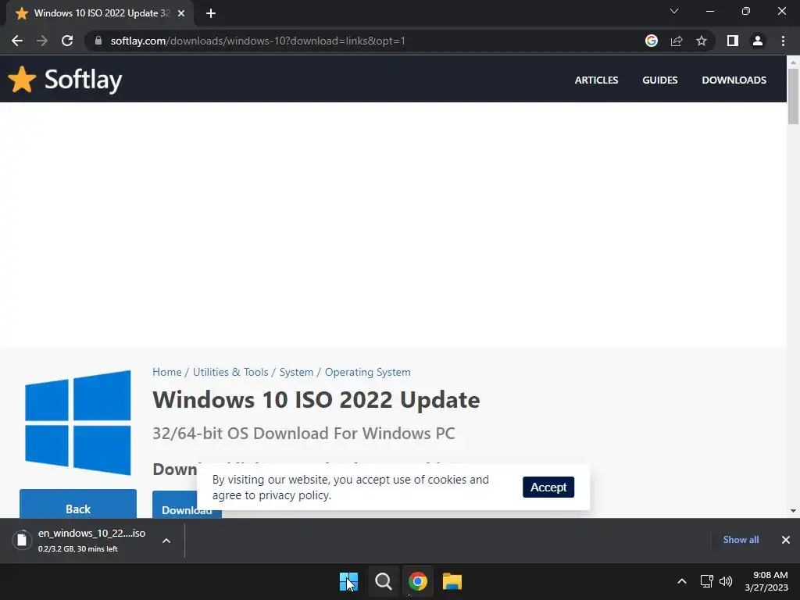Click the page vertical scrollbar
This screenshot has height=600, width=800.
[x=793, y=96]
